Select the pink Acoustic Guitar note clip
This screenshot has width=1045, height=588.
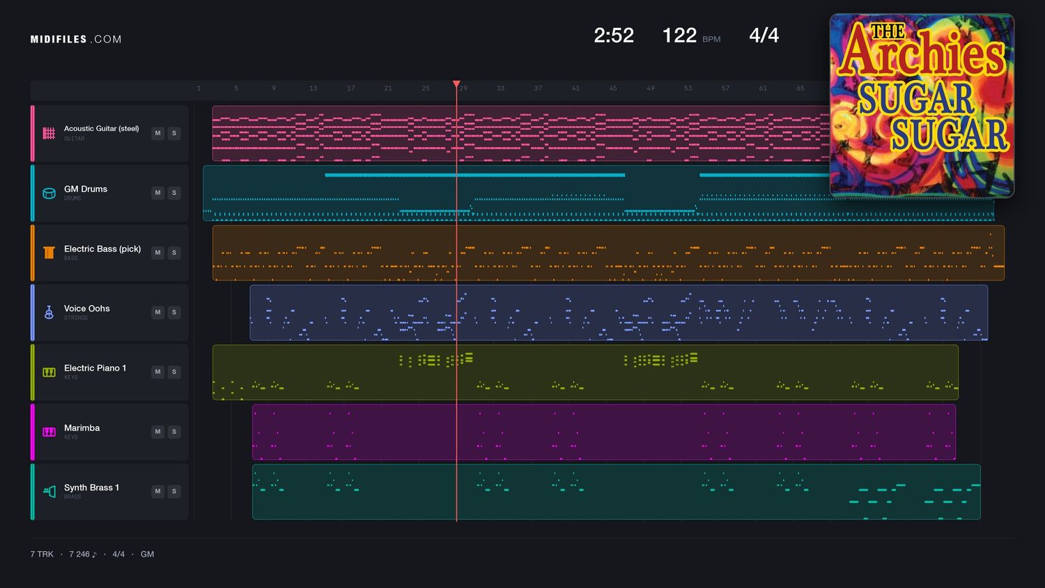point(520,134)
